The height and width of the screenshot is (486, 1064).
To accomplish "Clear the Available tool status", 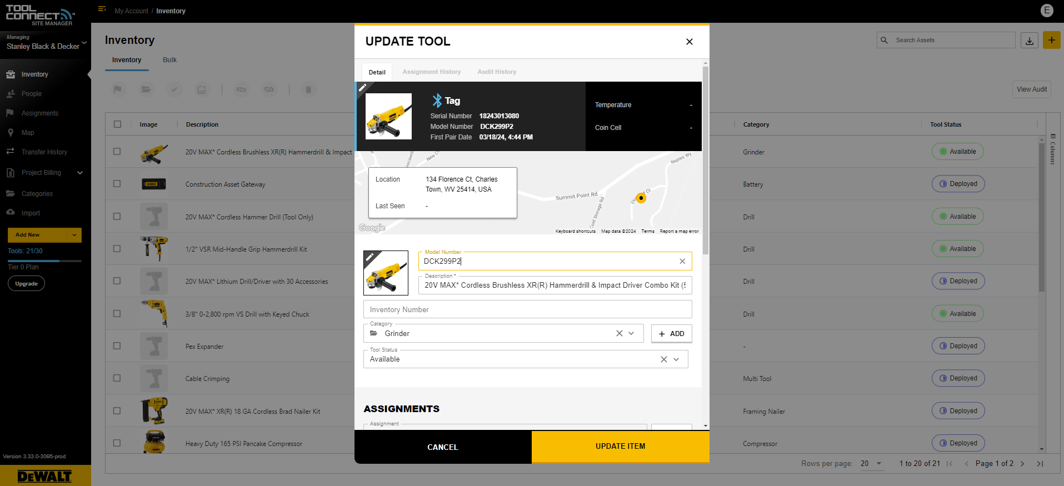I will click(x=663, y=359).
